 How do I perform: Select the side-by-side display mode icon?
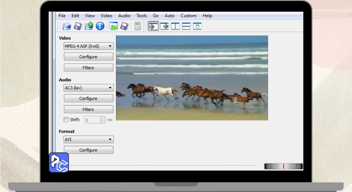[x=175, y=26]
